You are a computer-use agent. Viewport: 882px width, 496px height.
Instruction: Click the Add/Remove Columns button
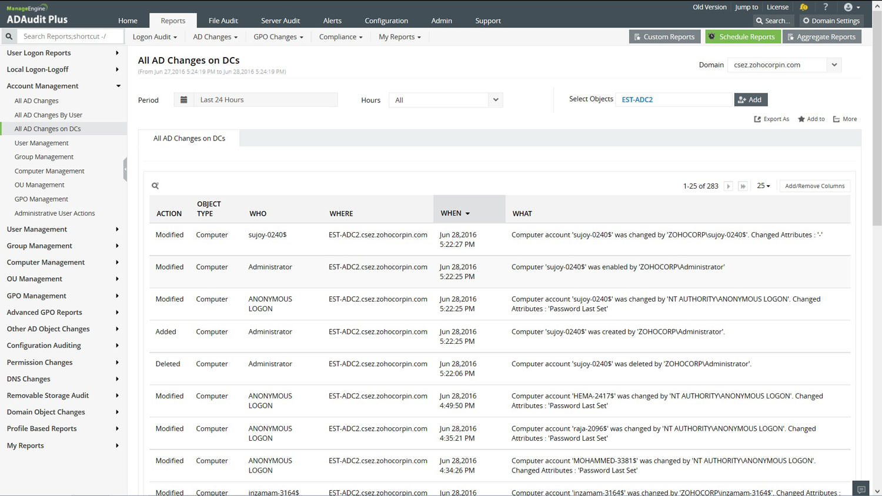coord(814,186)
